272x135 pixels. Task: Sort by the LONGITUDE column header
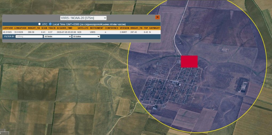point(20,28)
